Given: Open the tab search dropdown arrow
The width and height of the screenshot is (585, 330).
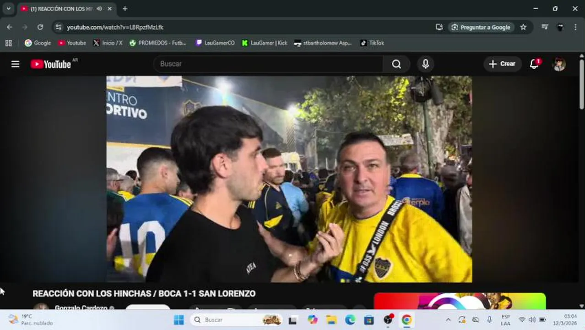Looking at the screenshot, I should tap(8, 8).
